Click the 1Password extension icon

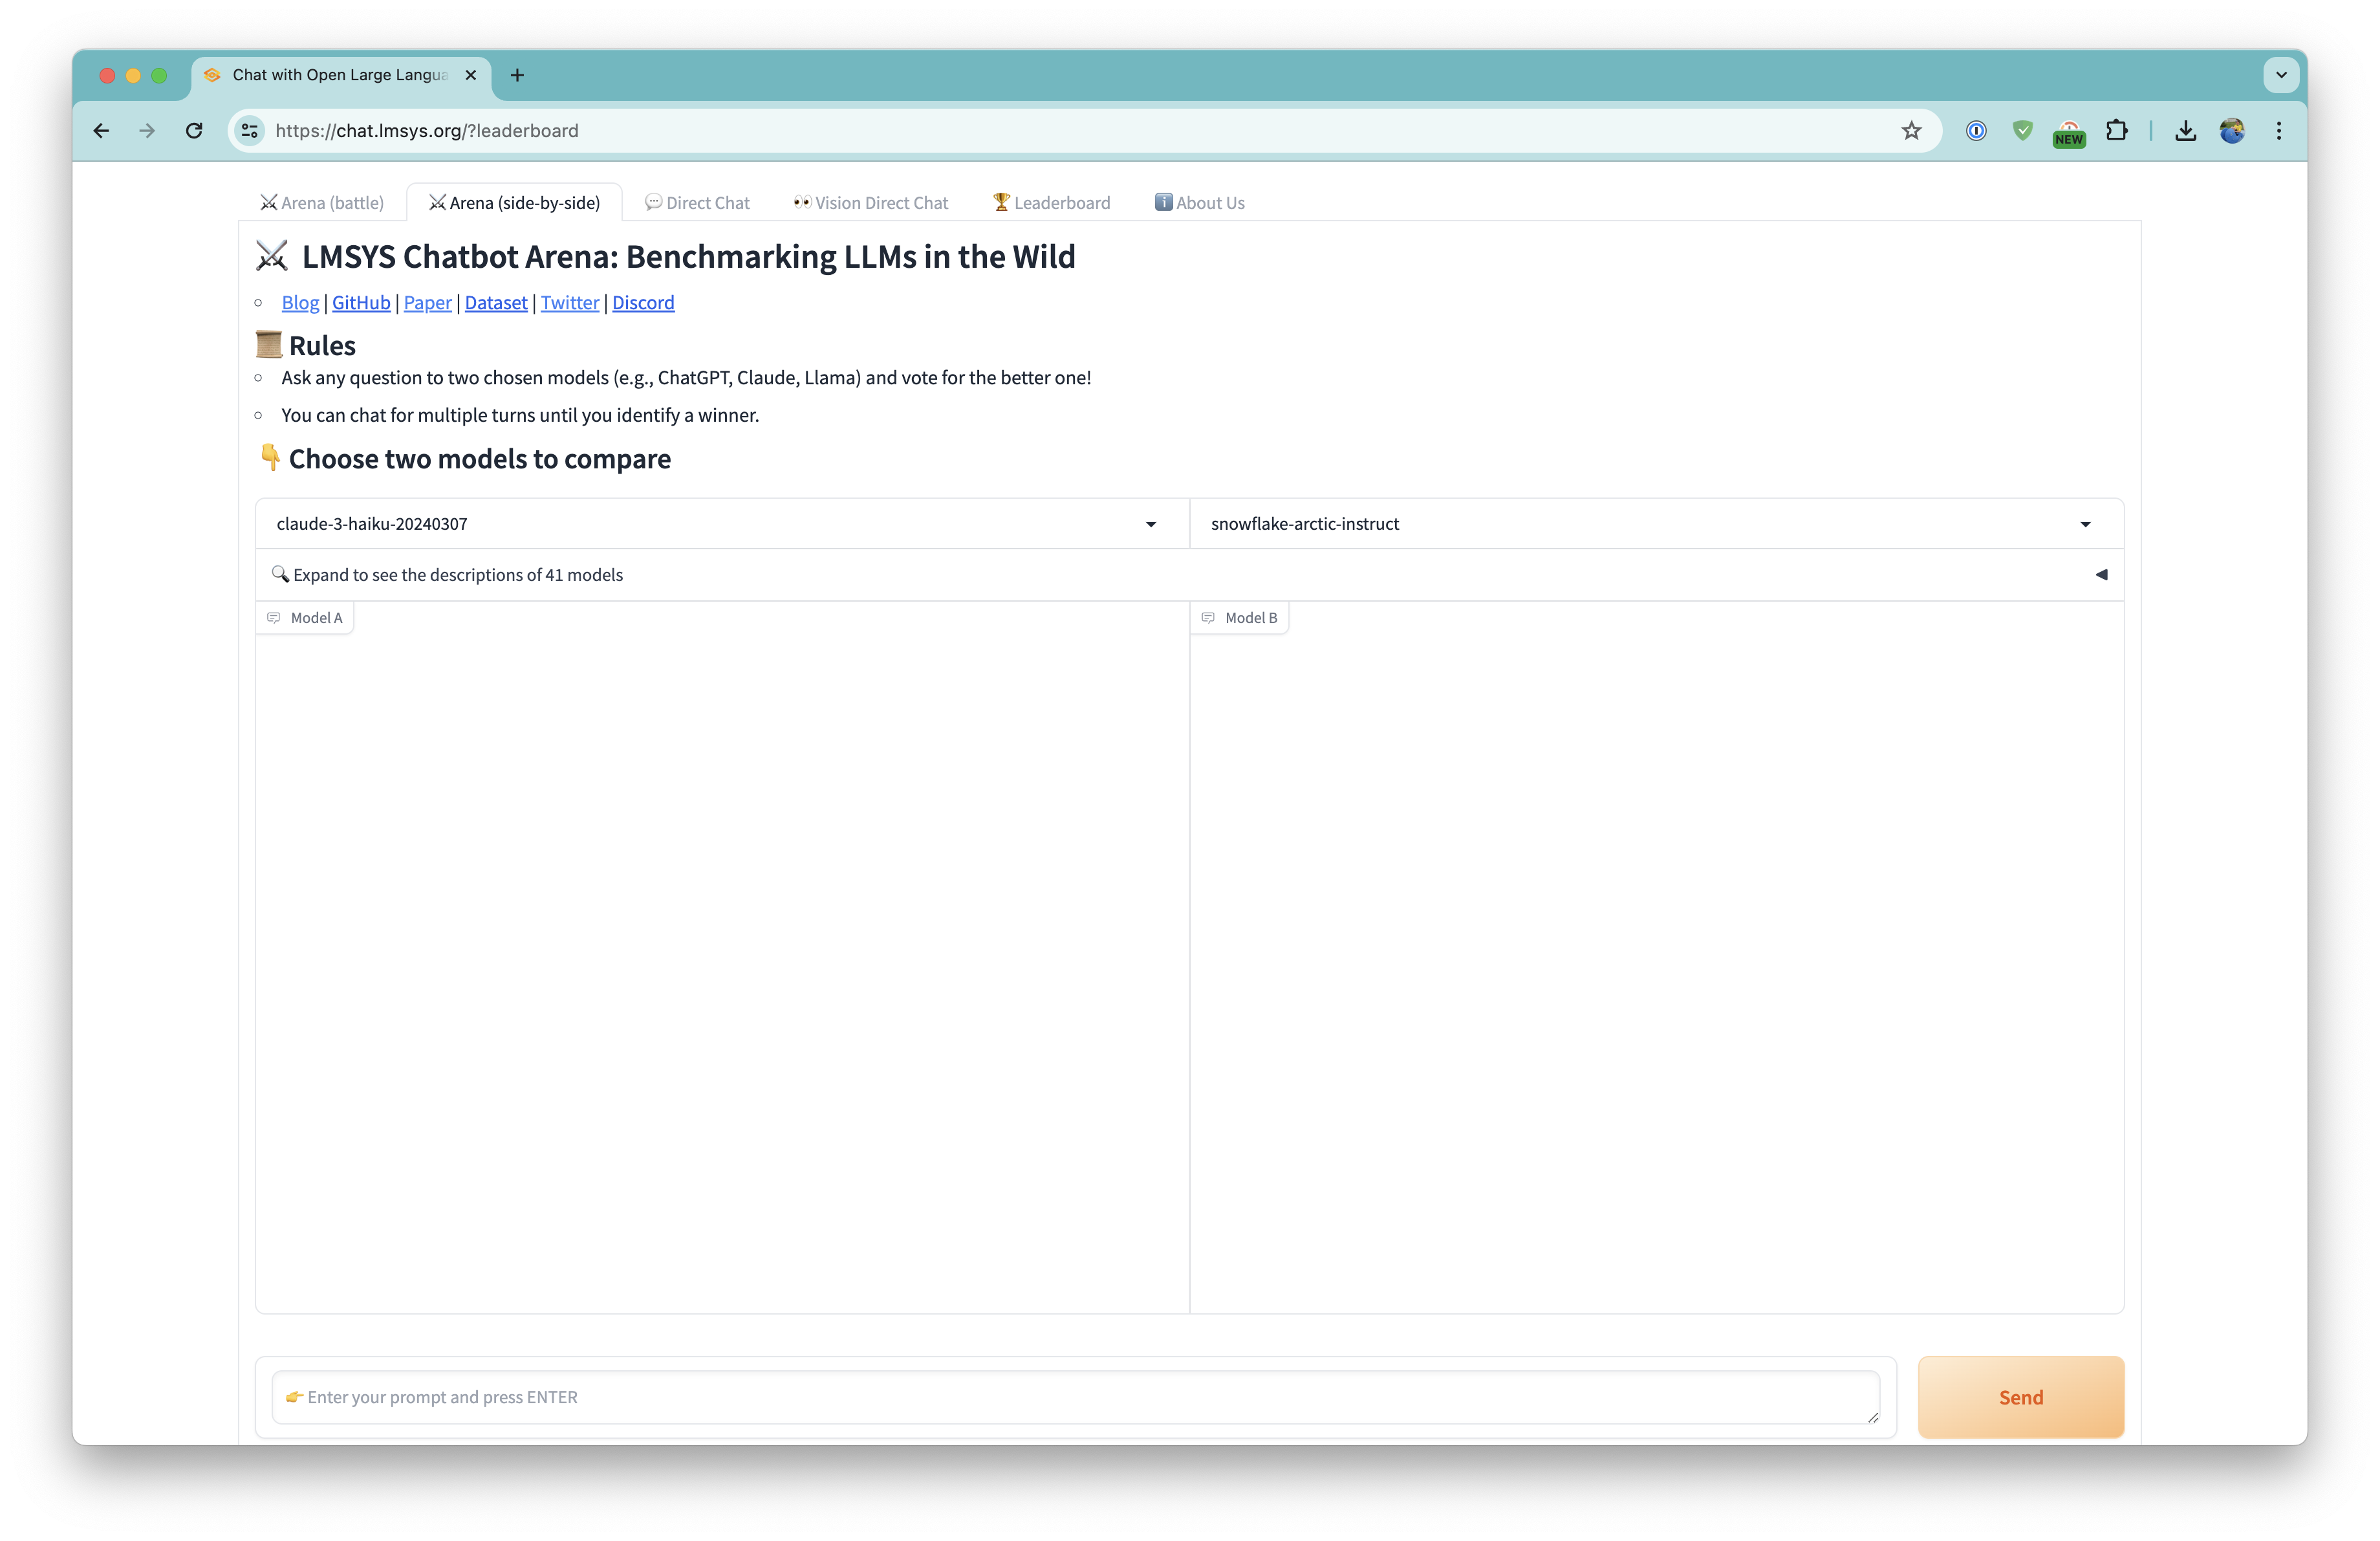pos(1976,131)
